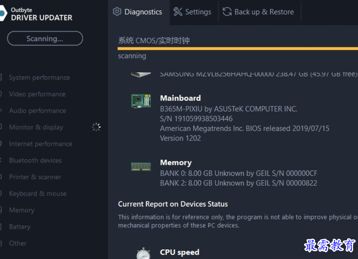
Task: Select Video performance in sidebar
Action: click(37, 94)
